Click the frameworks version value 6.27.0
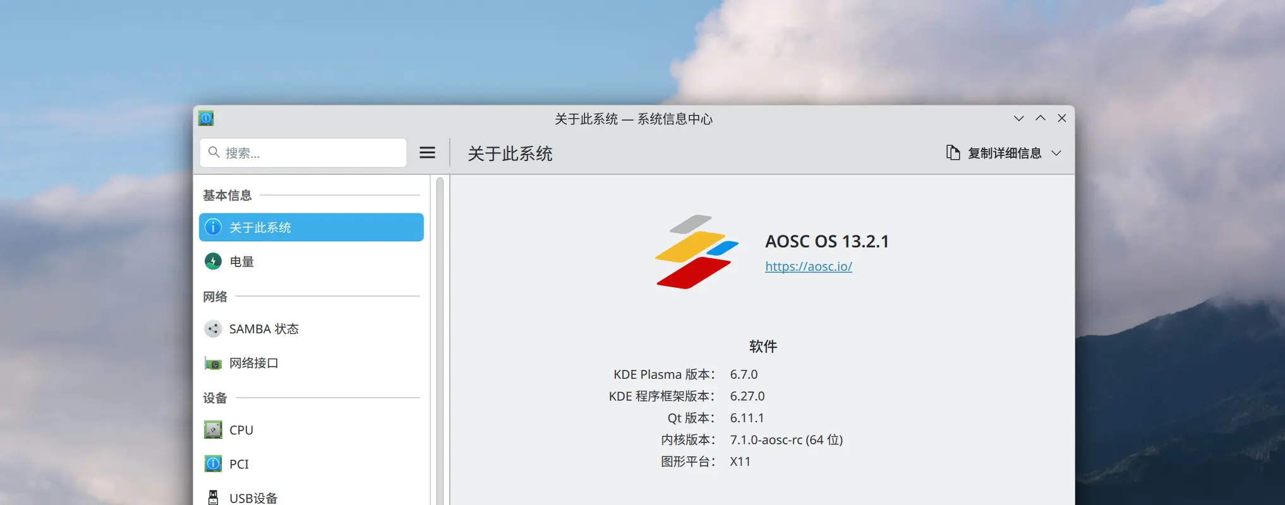The height and width of the screenshot is (505, 1285). click(747, 396)
